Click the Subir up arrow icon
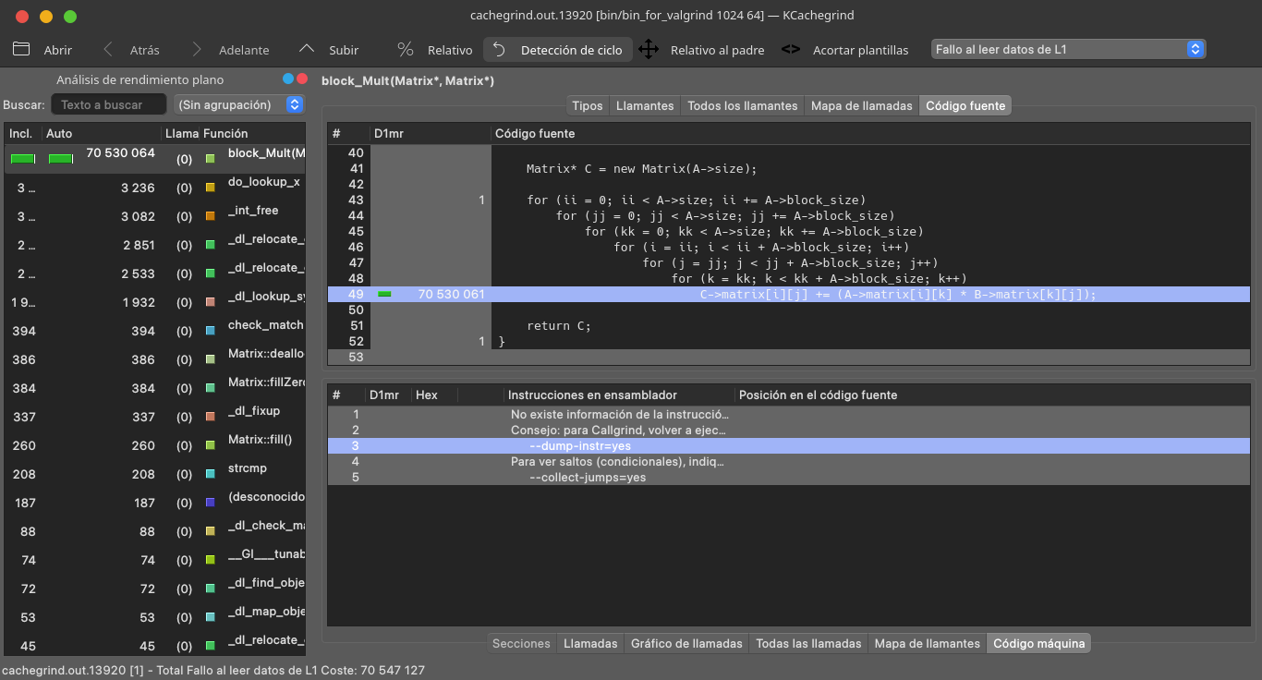 (x=308, y=50)
